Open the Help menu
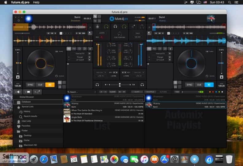 [x=36, y=2]
